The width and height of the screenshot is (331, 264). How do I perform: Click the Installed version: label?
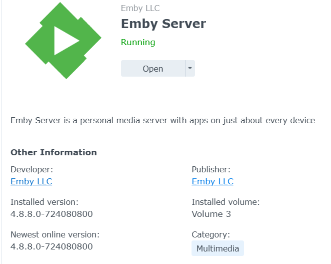click(x=44, y=202)
